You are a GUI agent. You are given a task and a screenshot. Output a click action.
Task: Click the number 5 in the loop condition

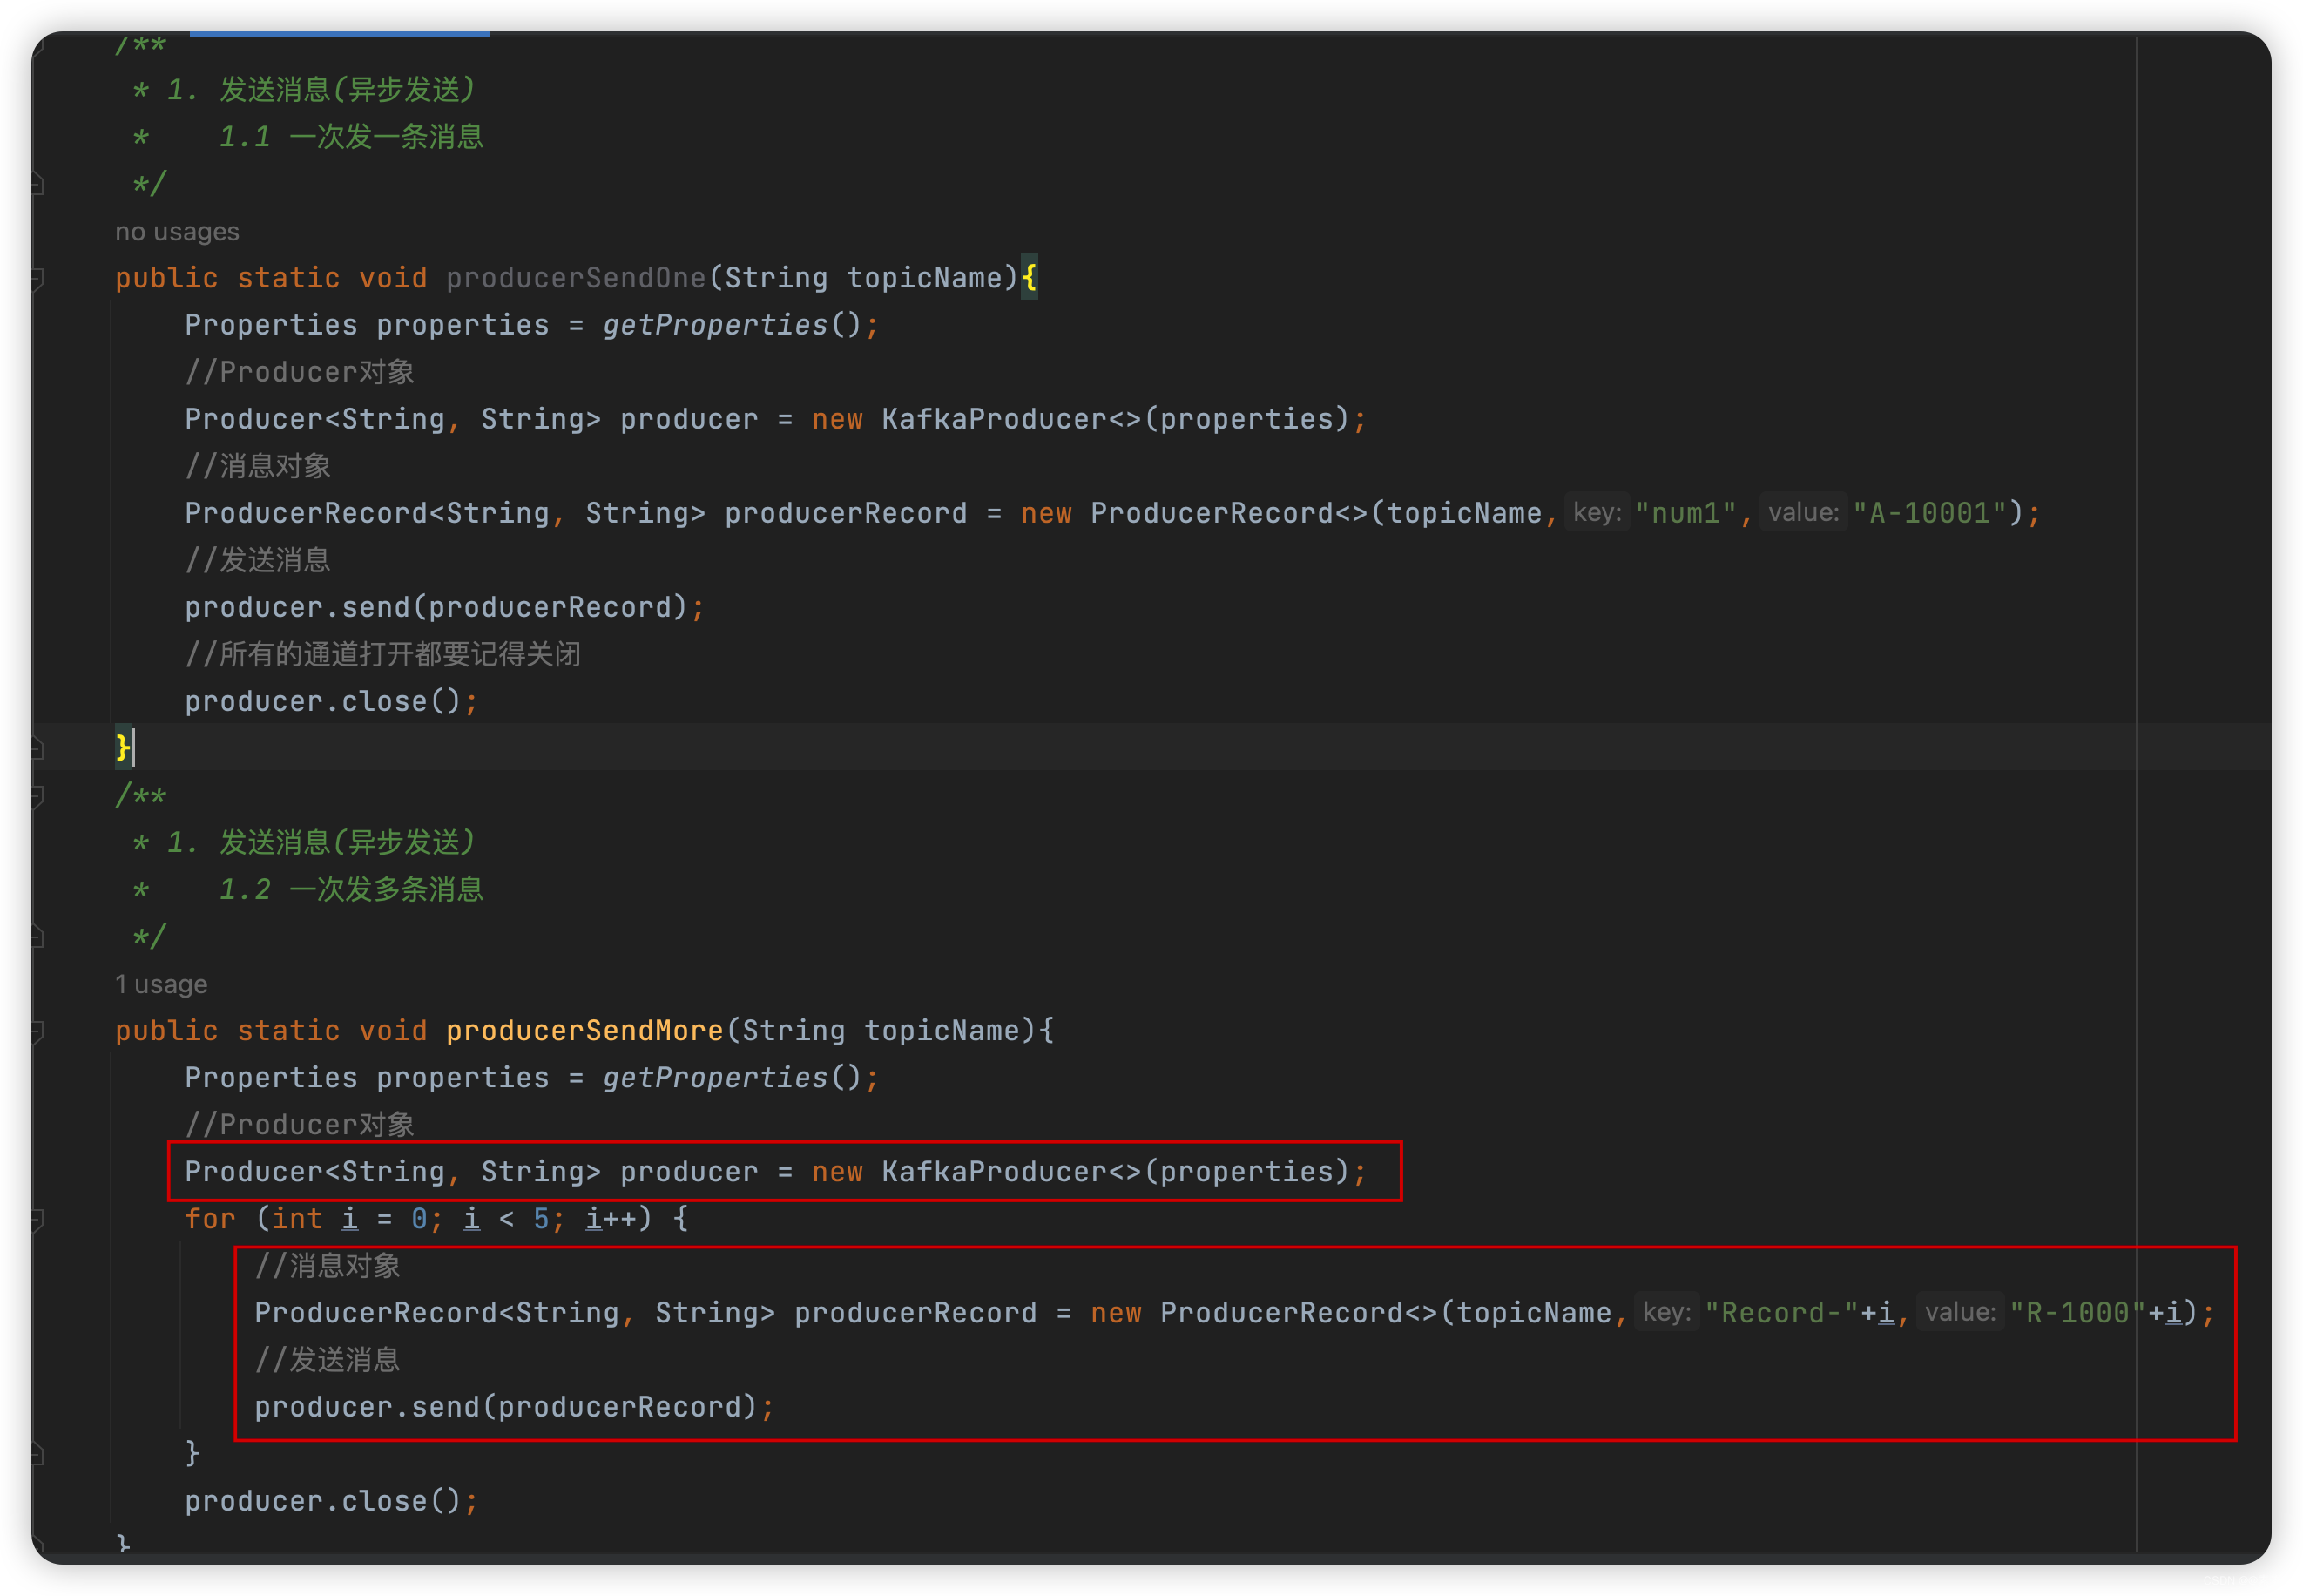[541, 1218]
